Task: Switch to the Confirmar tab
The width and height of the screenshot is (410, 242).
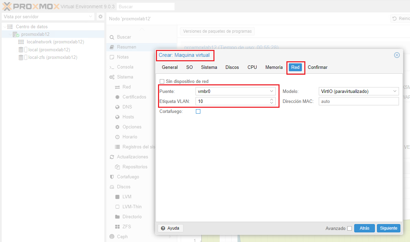Action: click(317, 67)
